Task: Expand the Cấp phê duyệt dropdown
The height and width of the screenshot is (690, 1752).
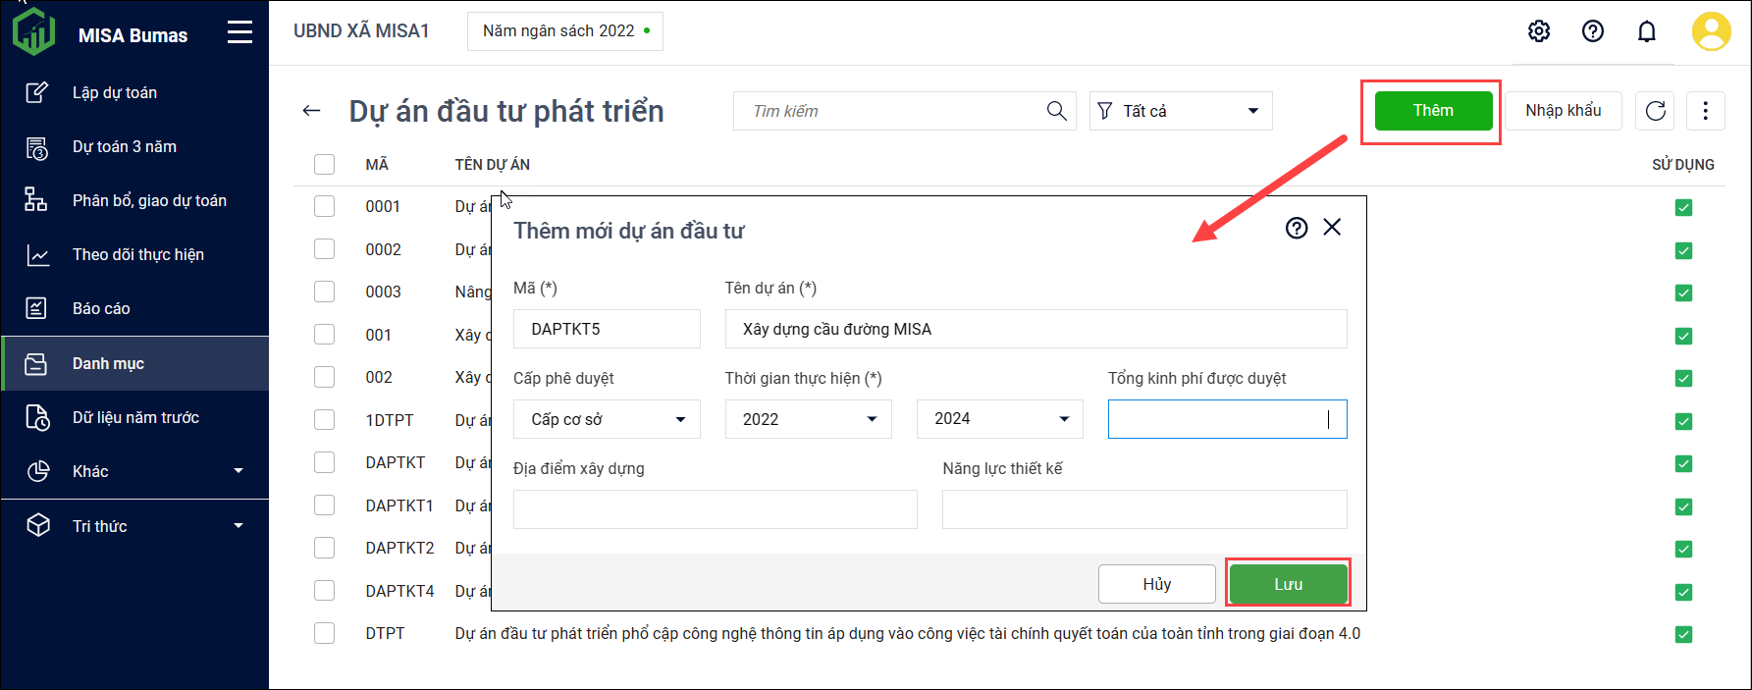Action: pyautogui.click(x=607, y=419)
